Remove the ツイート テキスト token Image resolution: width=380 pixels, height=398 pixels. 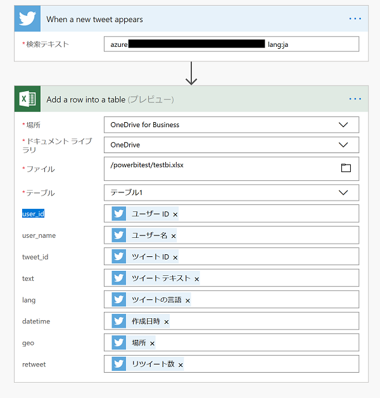pos(196,279)
